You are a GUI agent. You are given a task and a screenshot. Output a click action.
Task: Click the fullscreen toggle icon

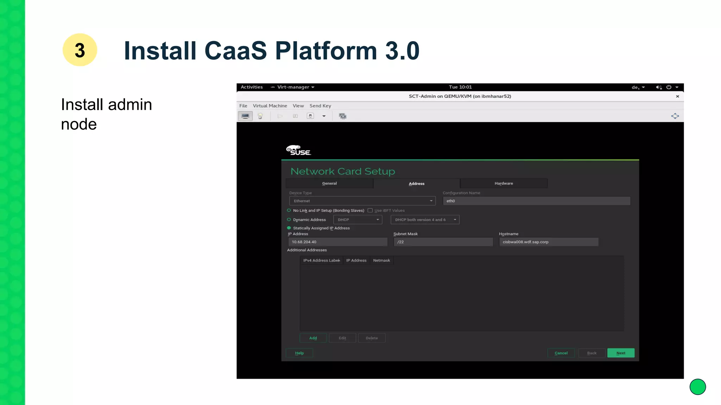click(675, 116)
